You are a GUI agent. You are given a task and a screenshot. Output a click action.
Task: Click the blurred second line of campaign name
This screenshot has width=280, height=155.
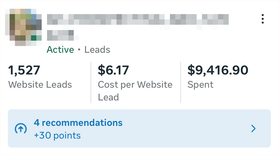pyautogui.click(x=60, y=35)
